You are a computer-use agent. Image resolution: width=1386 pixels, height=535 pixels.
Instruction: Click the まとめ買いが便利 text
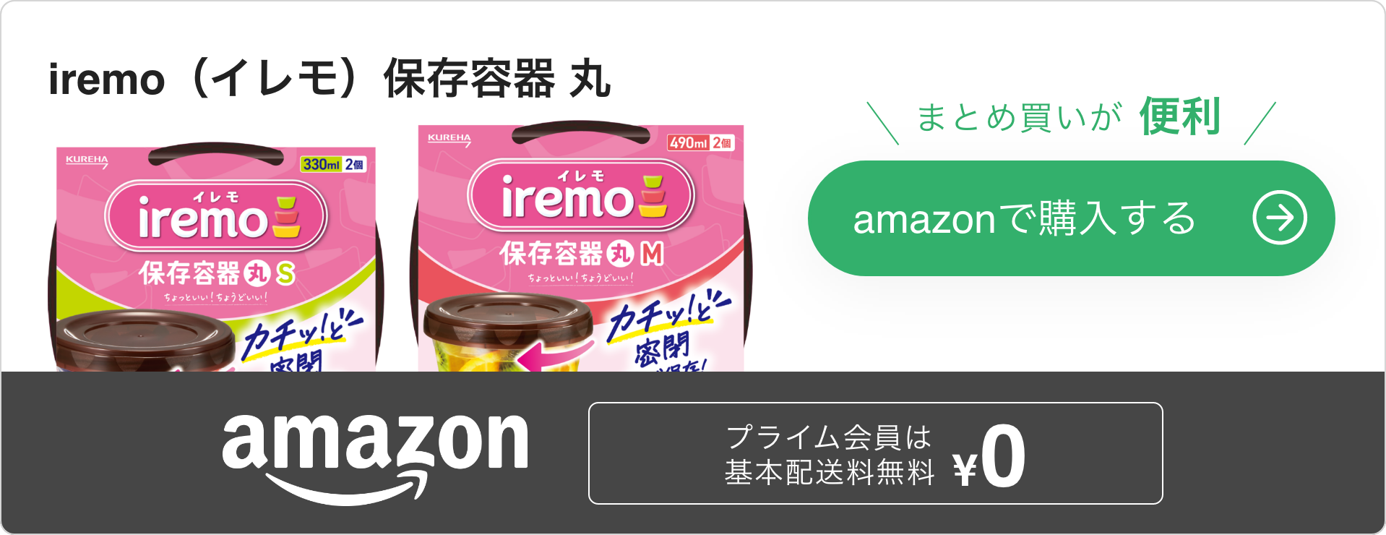coord(1069,117)
